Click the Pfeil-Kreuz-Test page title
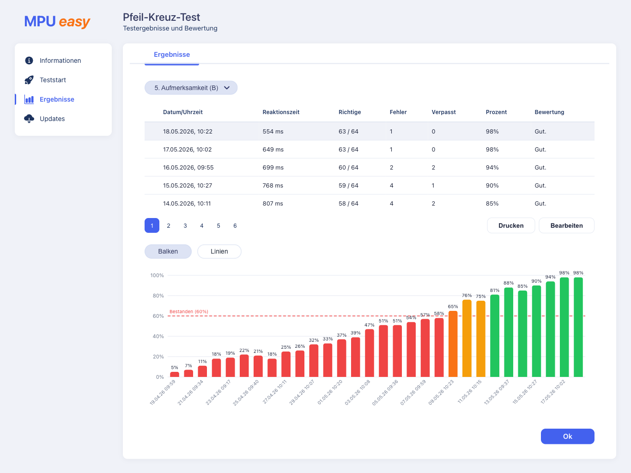This screenshot has height=473, width=631. 161,17
